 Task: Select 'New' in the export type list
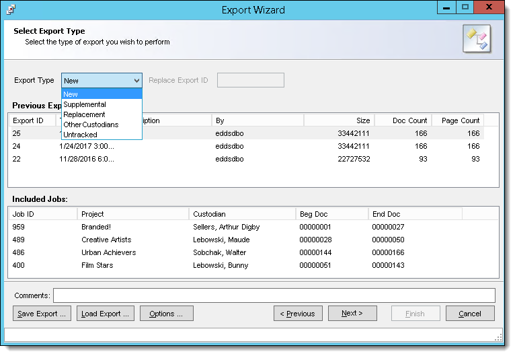(x=102, y=94)
